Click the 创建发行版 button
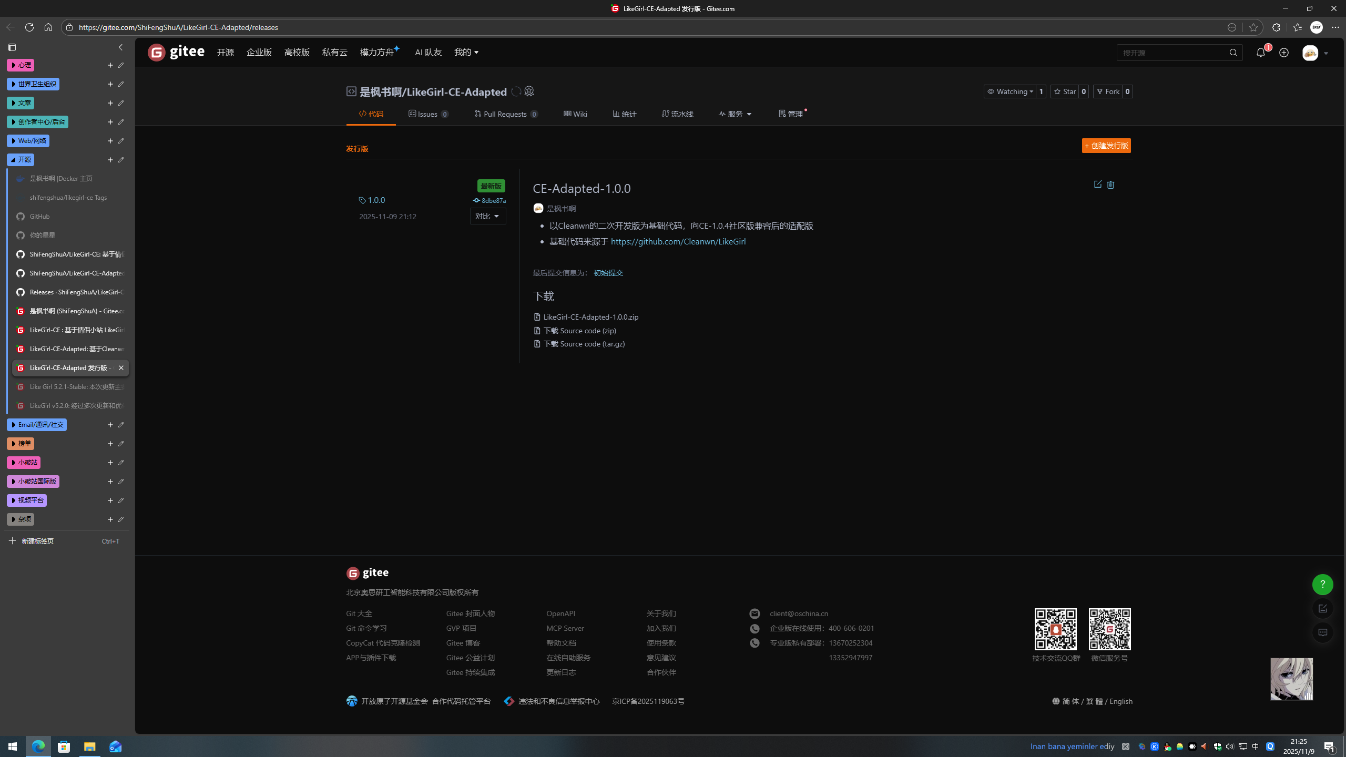Screen dimensions: 1346x757 1106,146
